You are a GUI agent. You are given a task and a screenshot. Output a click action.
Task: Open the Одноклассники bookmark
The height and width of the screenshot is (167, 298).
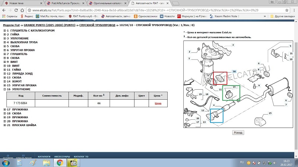(138, 16)
